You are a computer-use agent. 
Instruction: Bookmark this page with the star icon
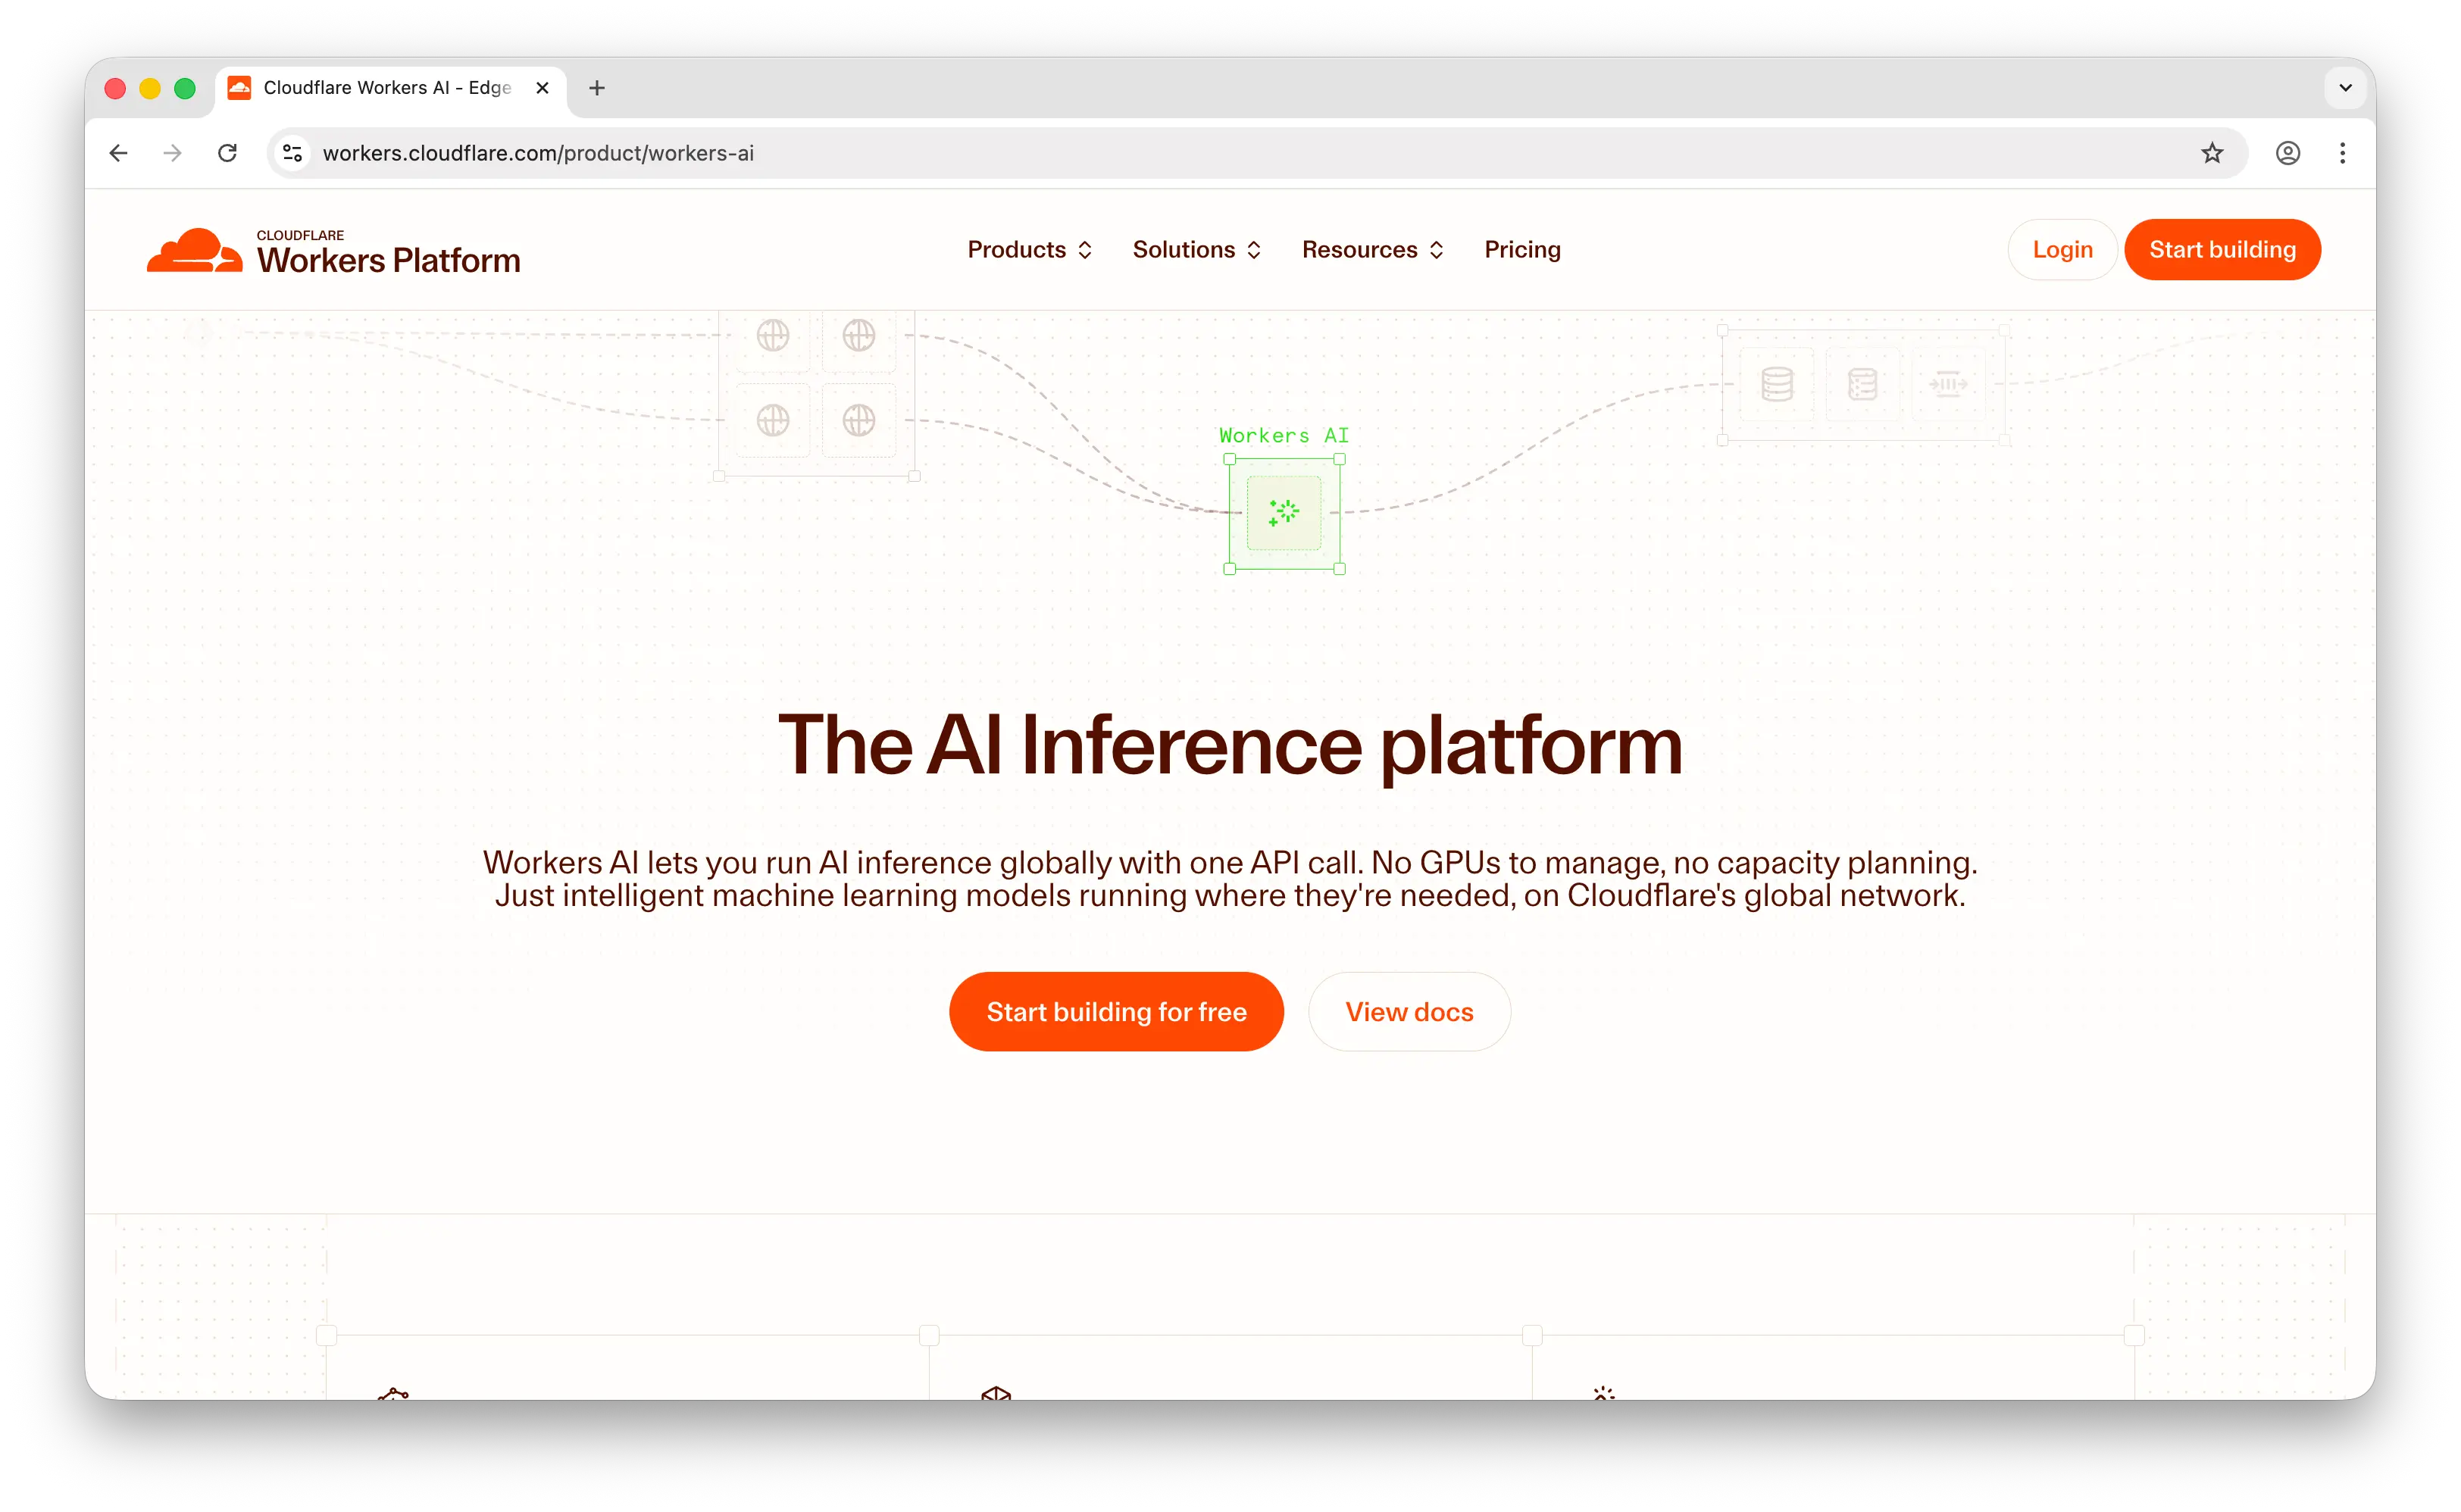tap(2212, 153)
